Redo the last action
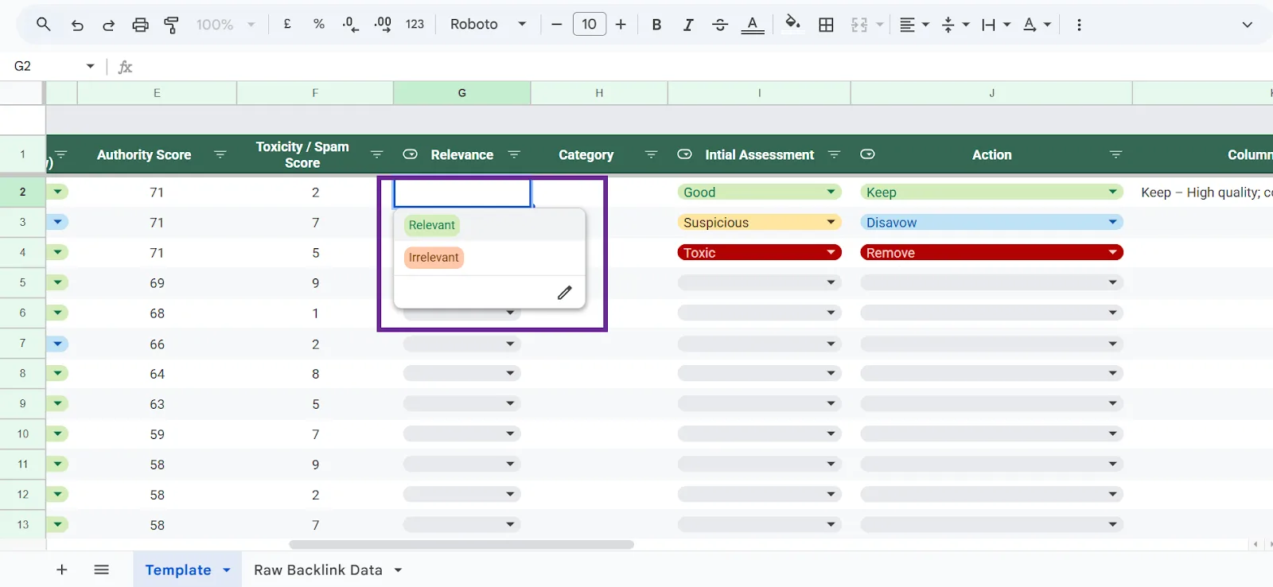The image size is (1273, 587). point(108,25)
